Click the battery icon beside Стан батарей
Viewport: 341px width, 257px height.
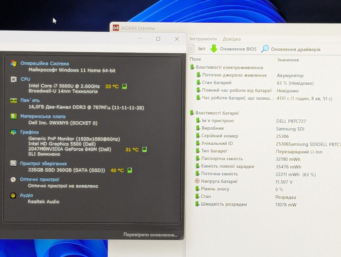(x=199, y=82)
